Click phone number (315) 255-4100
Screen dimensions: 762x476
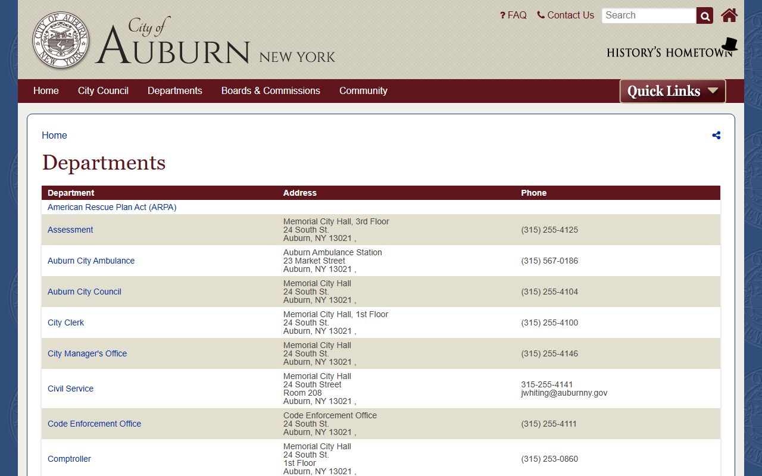[x=549, y=322]
